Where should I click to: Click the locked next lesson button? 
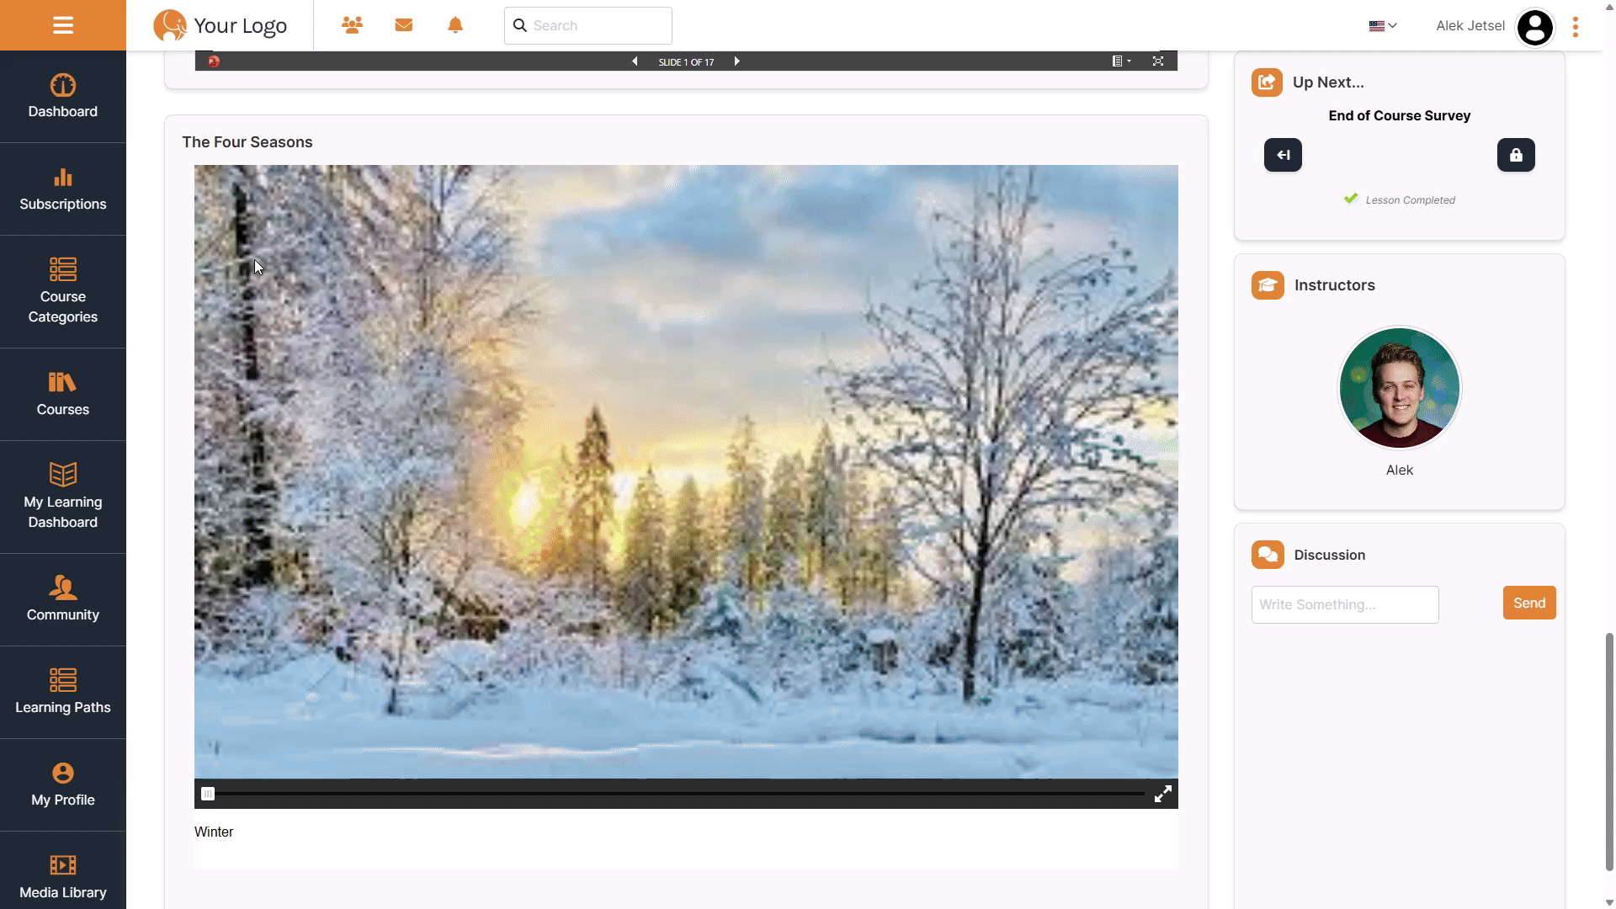tap(1516, 155)
